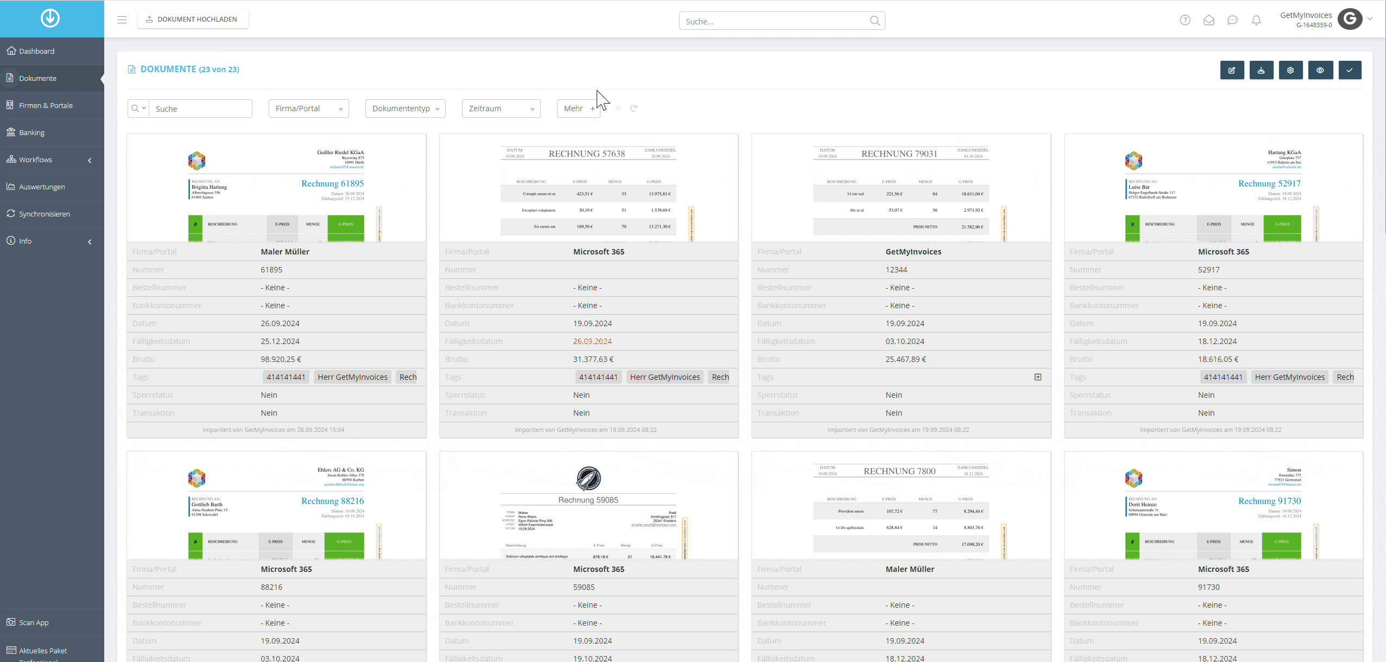
Task: Click the checkmark select toolbar button
Action: coord(1350,70)
